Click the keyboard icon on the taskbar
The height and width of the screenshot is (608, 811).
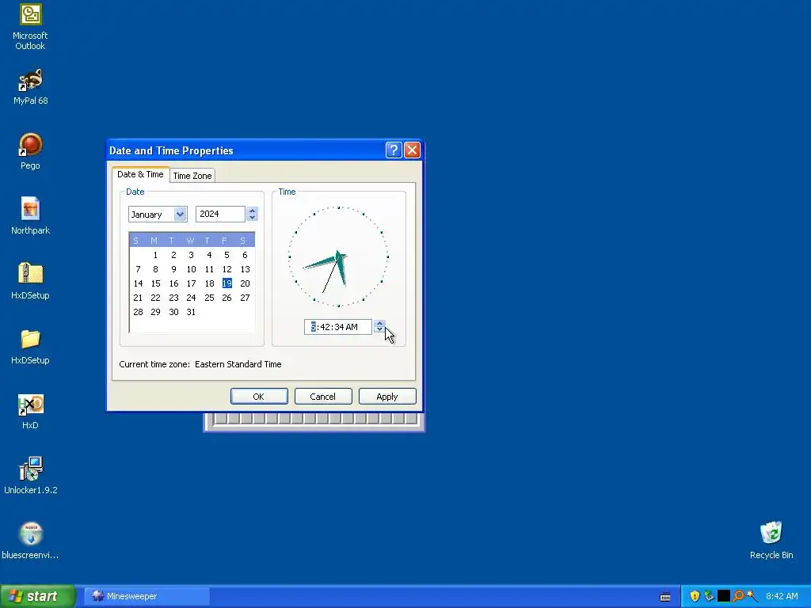pyautogui.click(x=665, y=597)
